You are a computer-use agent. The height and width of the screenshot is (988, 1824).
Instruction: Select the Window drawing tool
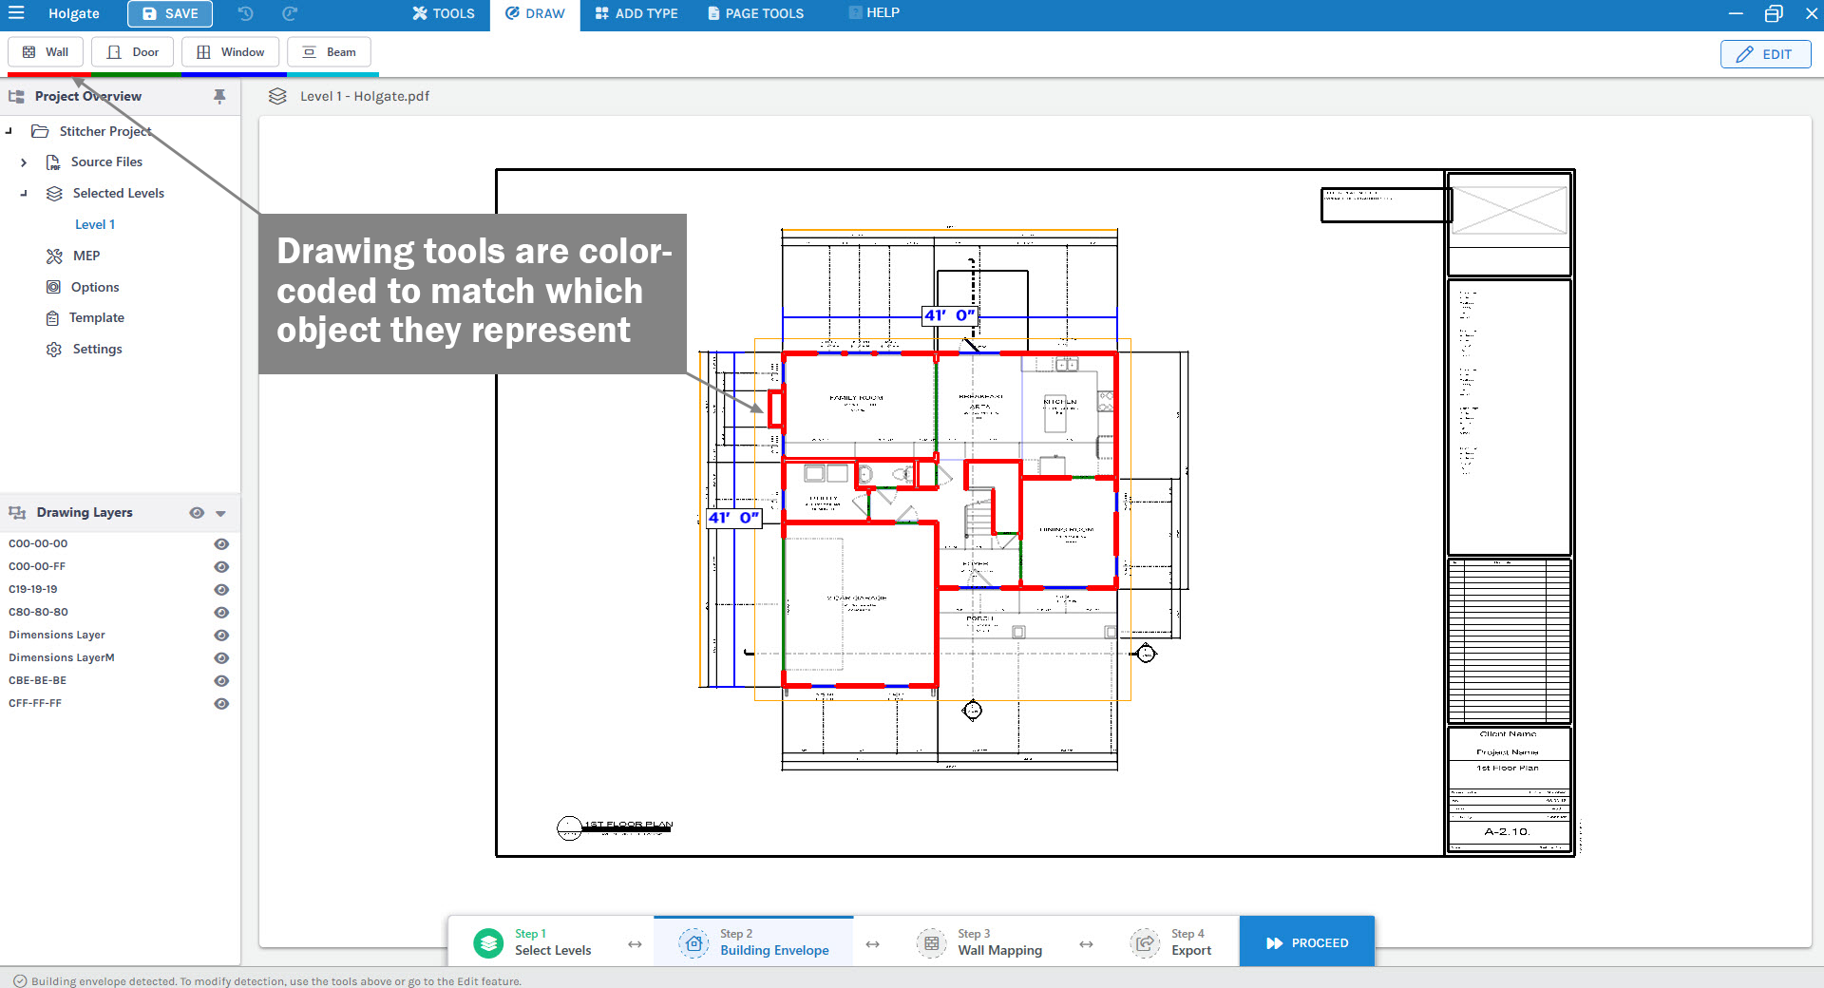[x=230, y=52]
